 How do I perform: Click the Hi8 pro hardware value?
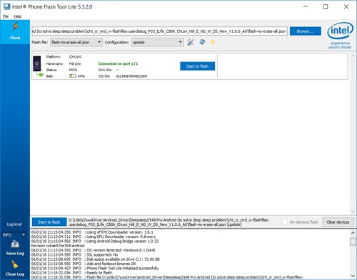[75, 63]
